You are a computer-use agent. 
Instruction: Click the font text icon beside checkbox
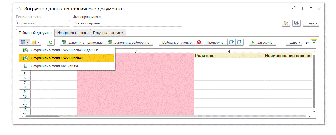click(307, 42)
